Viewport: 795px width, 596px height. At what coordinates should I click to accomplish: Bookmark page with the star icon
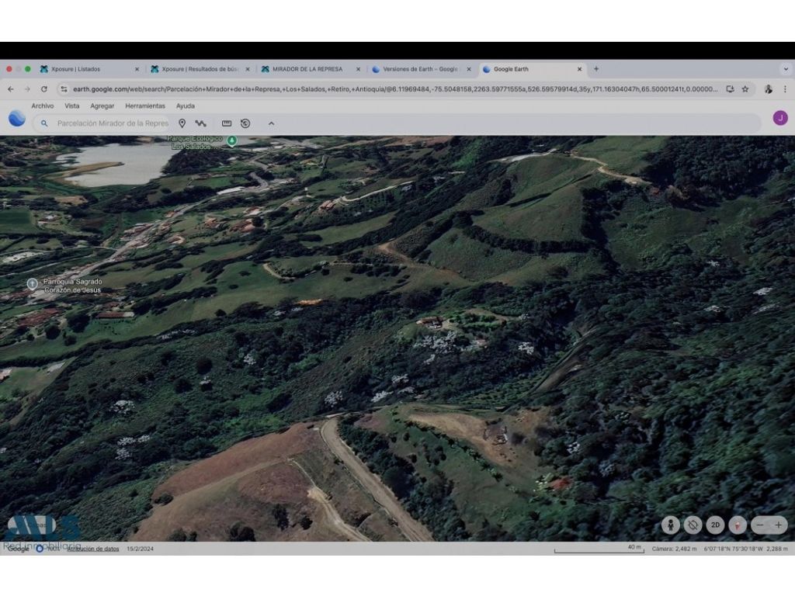[x=745, y=89]
